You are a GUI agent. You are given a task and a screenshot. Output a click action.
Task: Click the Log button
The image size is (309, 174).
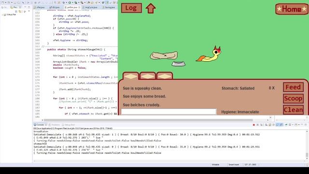click(x=131, y=8)
